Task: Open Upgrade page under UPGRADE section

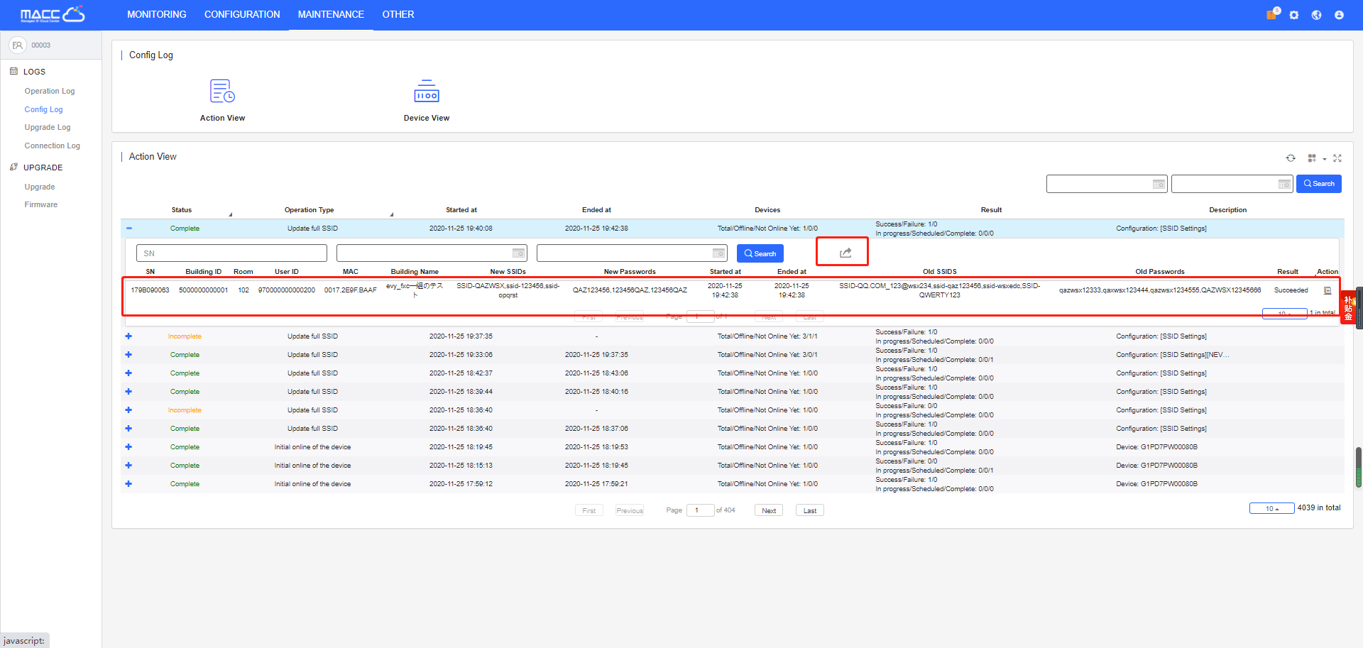Action: coord(40,187)
